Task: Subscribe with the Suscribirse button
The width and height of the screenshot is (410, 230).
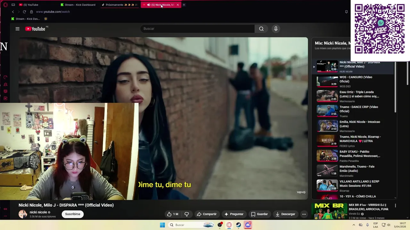Action: 73,214
